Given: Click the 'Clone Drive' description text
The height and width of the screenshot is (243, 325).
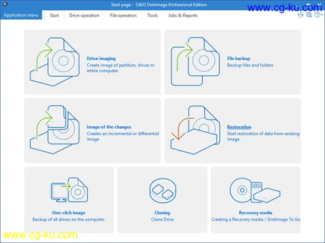Looking at the screenshot, I should [x=162, y=220].
